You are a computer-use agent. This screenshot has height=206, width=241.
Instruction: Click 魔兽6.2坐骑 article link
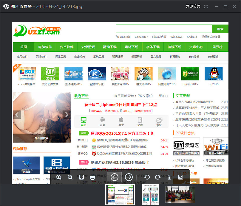pos(194,102)
